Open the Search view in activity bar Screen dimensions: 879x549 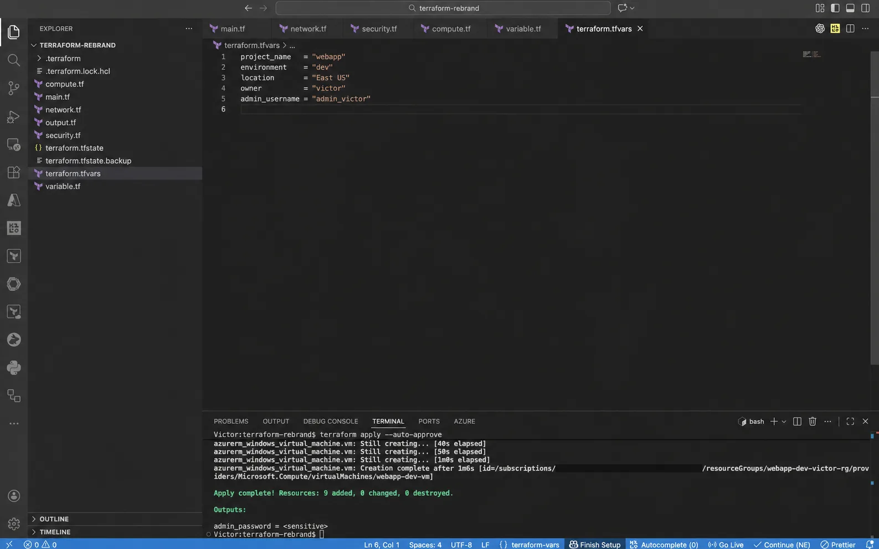pos(14,60)
